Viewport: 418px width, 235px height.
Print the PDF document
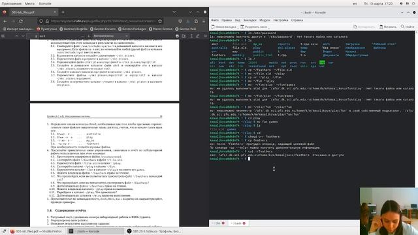(x=177, y=36)
